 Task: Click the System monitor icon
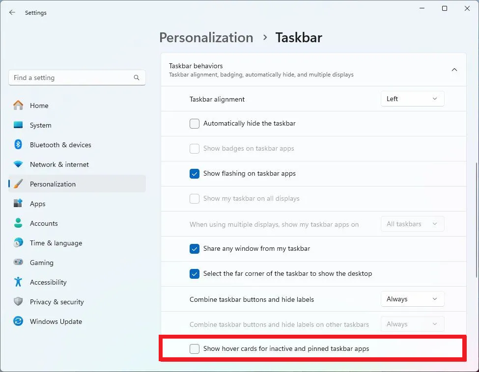18,125
